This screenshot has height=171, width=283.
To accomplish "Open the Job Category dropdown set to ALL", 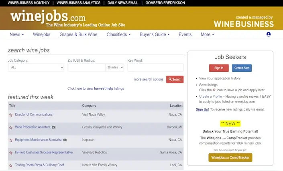I will click(36, 68).
